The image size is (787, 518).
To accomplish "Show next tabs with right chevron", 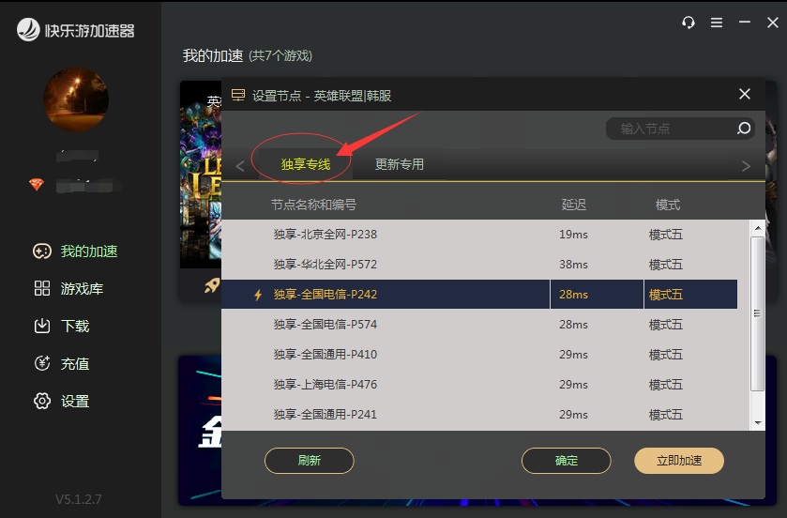I will [746, 166].
